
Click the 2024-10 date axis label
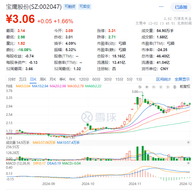[x=88, y=184]
